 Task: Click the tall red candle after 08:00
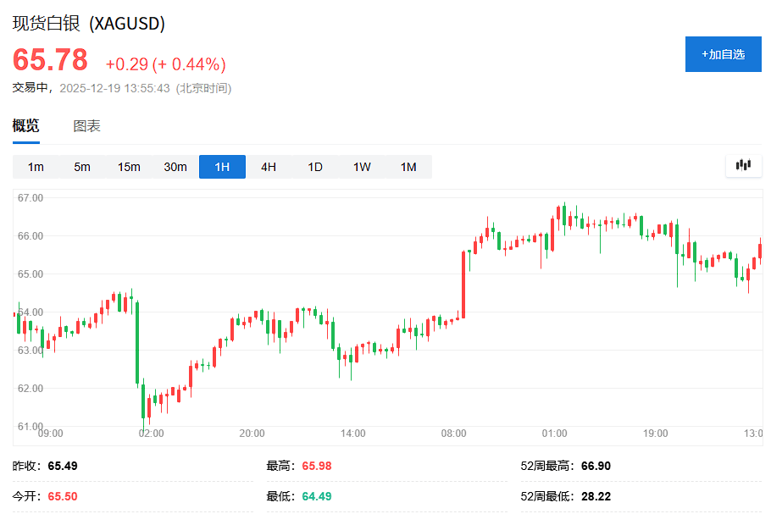tap(463, 284)
